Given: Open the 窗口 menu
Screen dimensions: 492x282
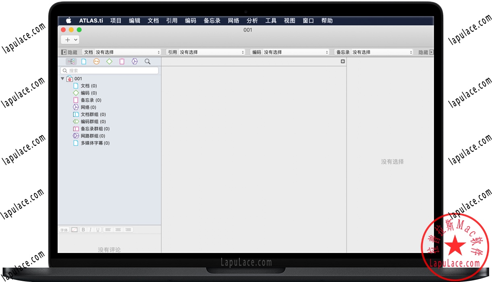Looking at the screenshot, I should click(308, 21).
